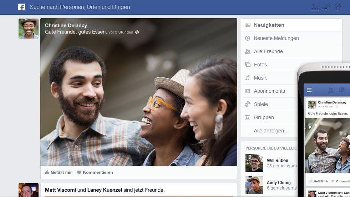Viewport: 350px width, 197px height.
Task: Open Andy Chung's suggested profile picture
Action: [254, 185]
